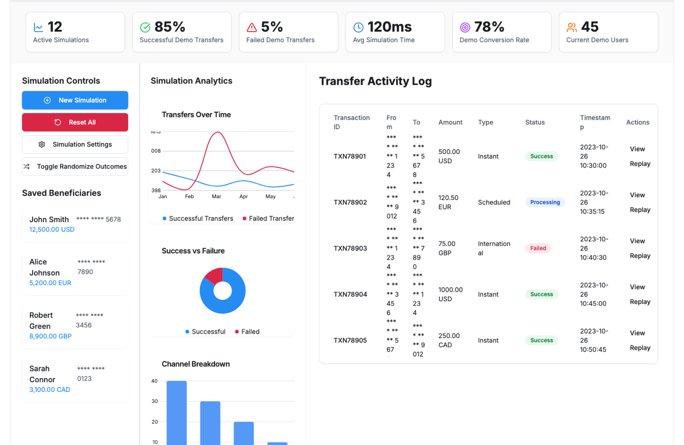Viewport: 684px width, 445px height.
Task: Replay transaction TXN78903
Action: click(x=640, y=256)
